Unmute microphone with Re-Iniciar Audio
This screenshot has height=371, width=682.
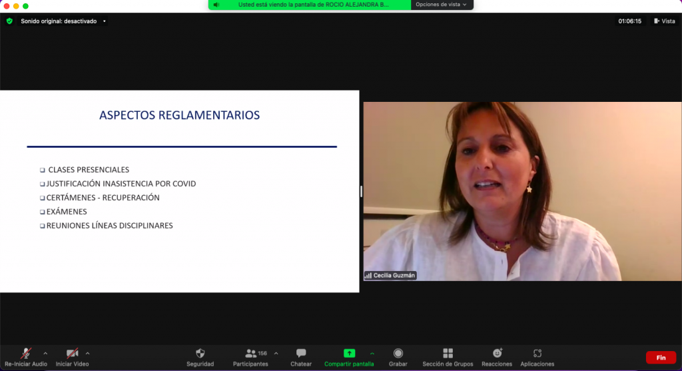tap(26, 354)
